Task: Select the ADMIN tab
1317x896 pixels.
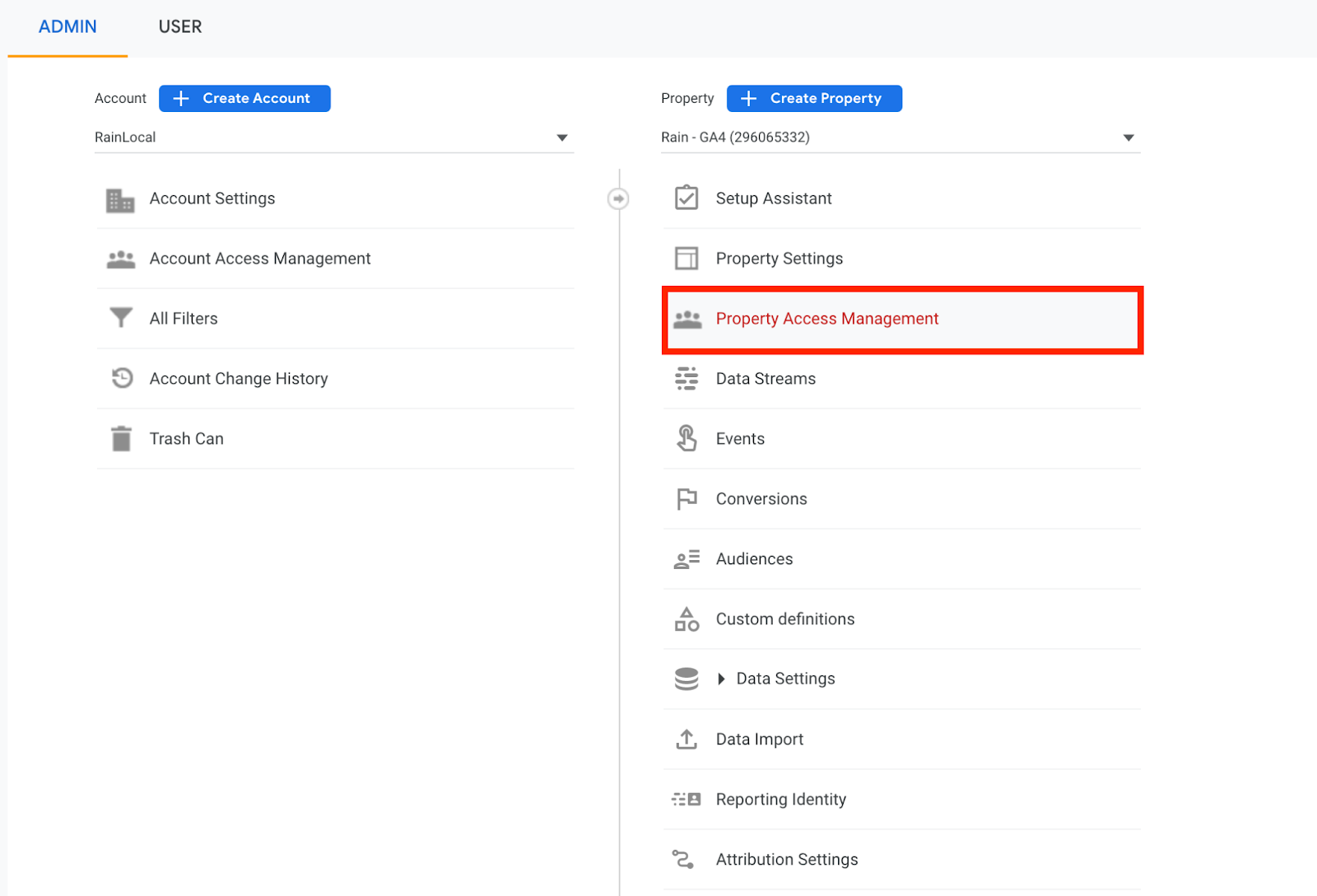Action: 67,27
